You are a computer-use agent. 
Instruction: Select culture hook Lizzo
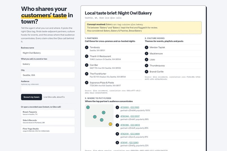(152, 59)
